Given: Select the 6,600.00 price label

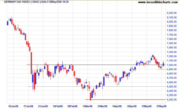Looking at the screenshot, I should pos(172,82).
